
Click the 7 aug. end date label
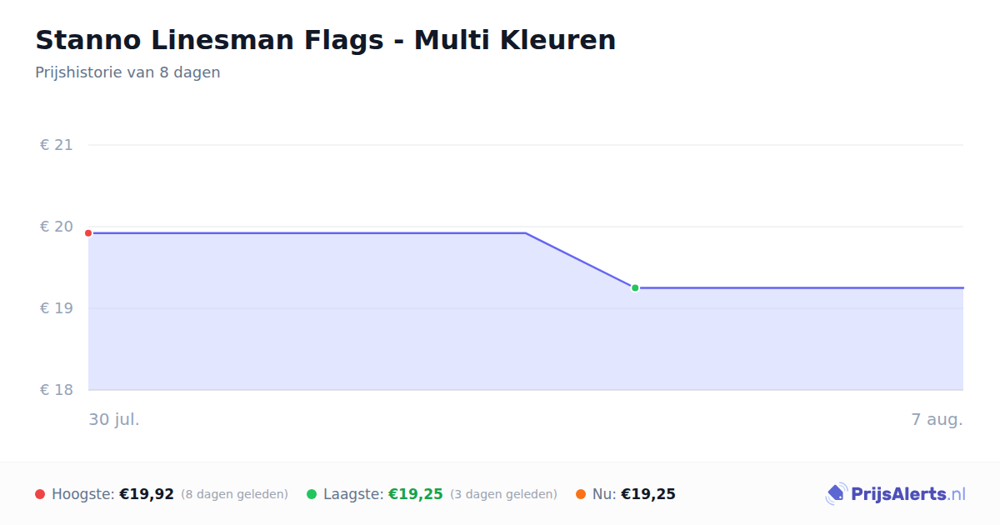pos(937,419)
